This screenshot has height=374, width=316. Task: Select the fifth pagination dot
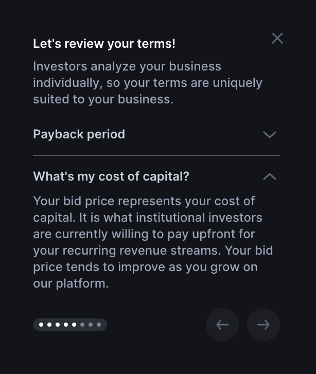(x=74, y=325)
